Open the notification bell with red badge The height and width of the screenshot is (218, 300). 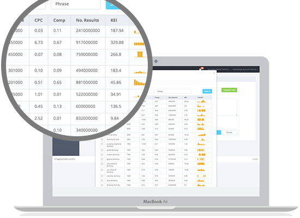(x=201, y=69)
